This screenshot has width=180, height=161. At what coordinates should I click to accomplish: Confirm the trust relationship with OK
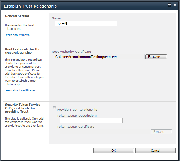pos(114,151)
